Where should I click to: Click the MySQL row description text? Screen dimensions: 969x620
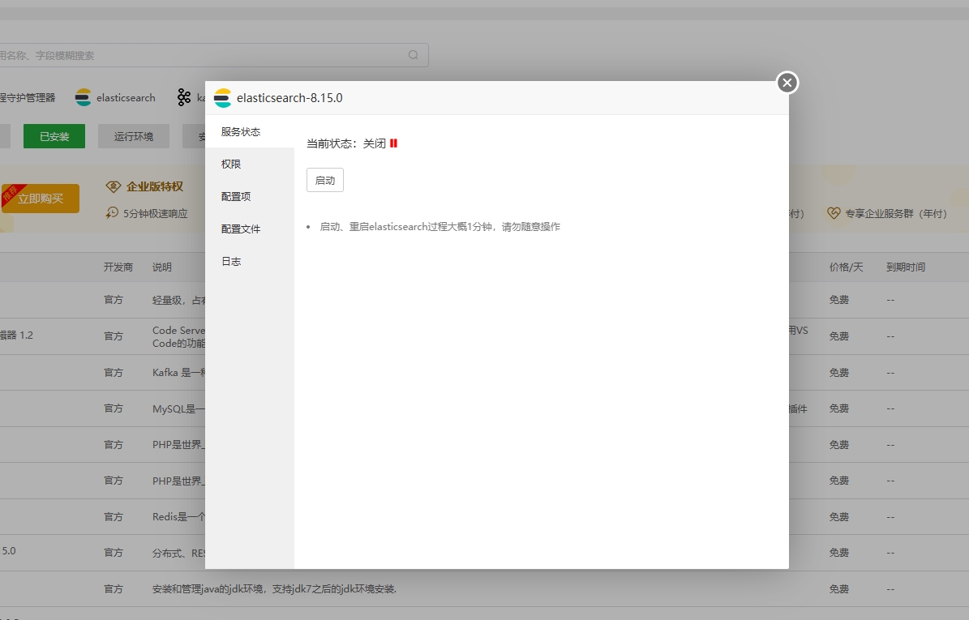[178, 408]
